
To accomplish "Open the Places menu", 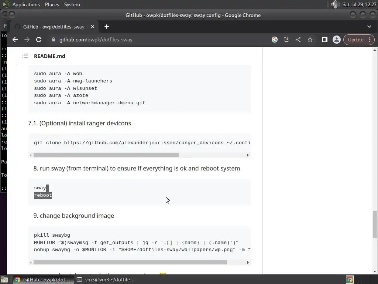I will pyautogui.click(x=52, y=4).
